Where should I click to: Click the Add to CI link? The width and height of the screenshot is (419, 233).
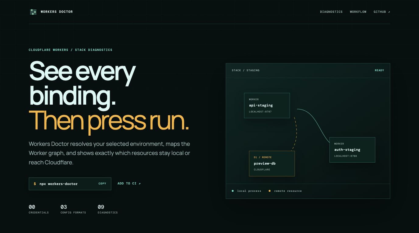pos(129,184)
